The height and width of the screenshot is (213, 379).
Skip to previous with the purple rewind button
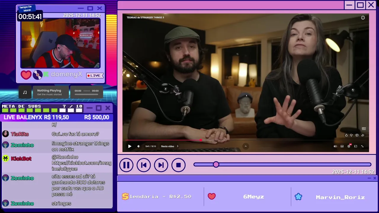144,165
